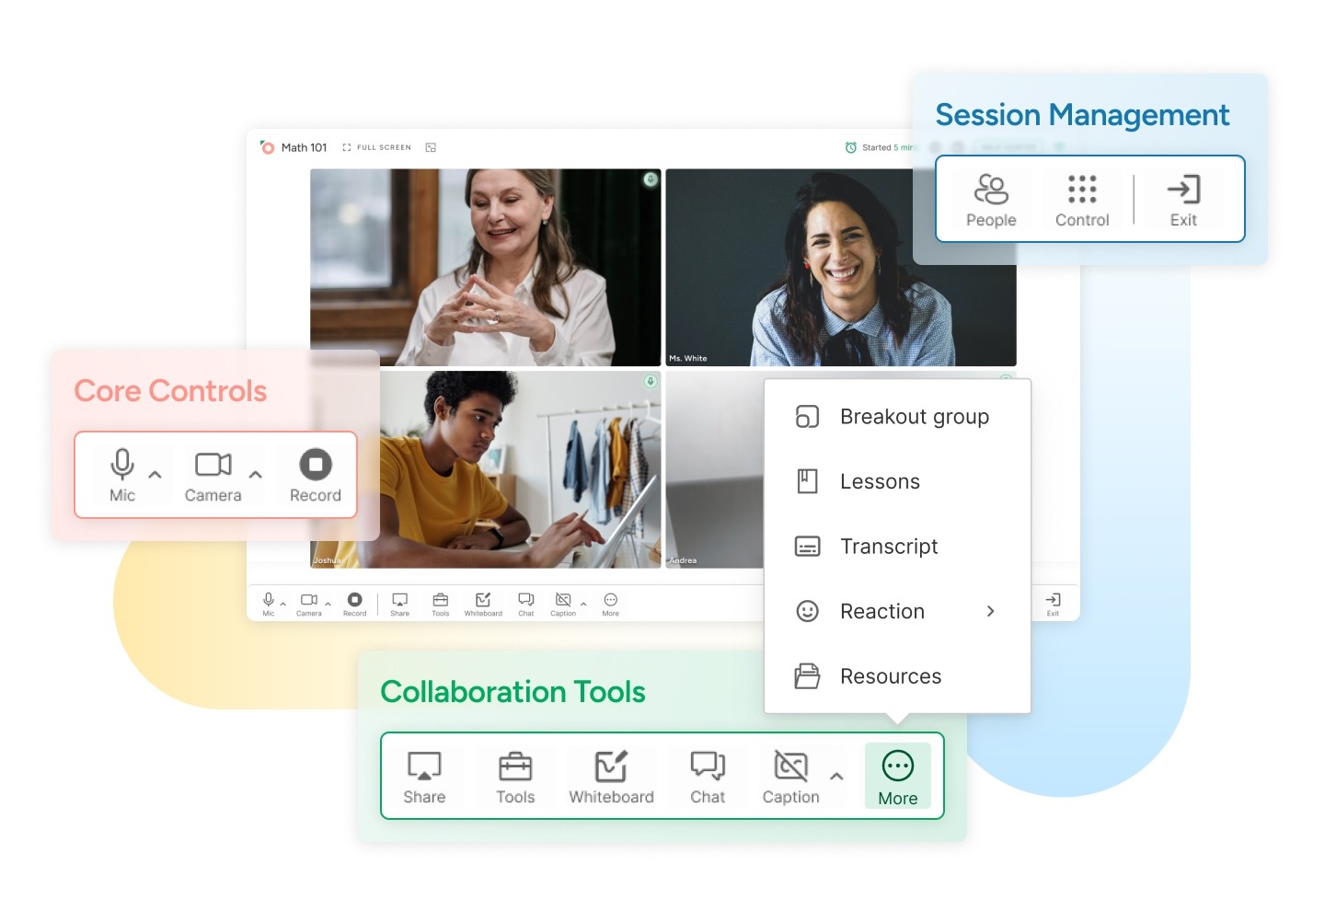Viewport: 1325px width, 922px height.
Task: Open Resources from the More menu
Action: point(897,676)
